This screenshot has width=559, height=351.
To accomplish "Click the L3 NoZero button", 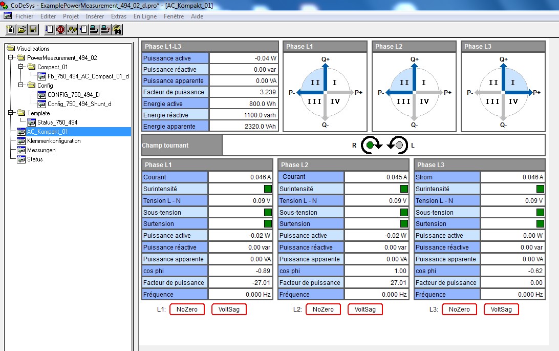I will coord(460,309).
